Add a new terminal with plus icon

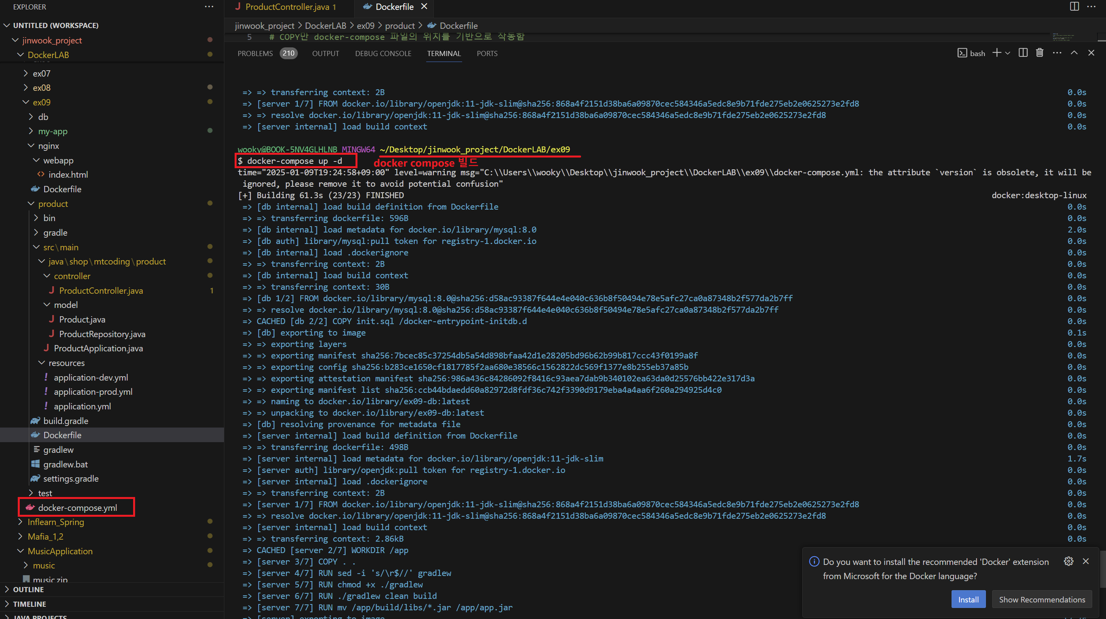click(x=996, y=53)
